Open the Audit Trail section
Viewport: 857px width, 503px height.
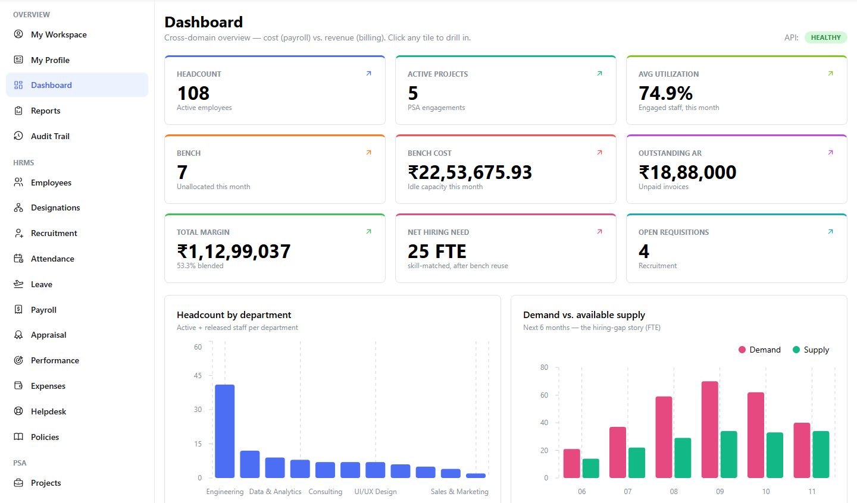pos(77,136)
